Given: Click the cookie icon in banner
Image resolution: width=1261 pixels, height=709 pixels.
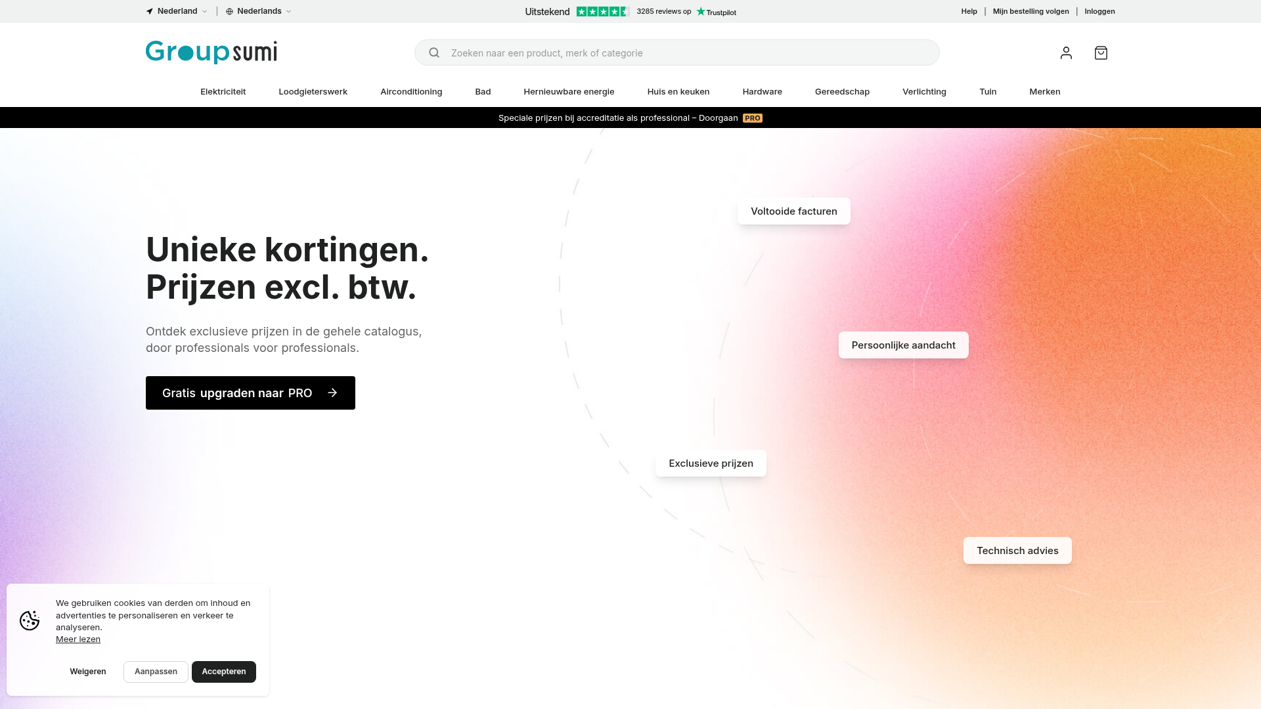Looking at the screenshot, I should pos(30,620).
